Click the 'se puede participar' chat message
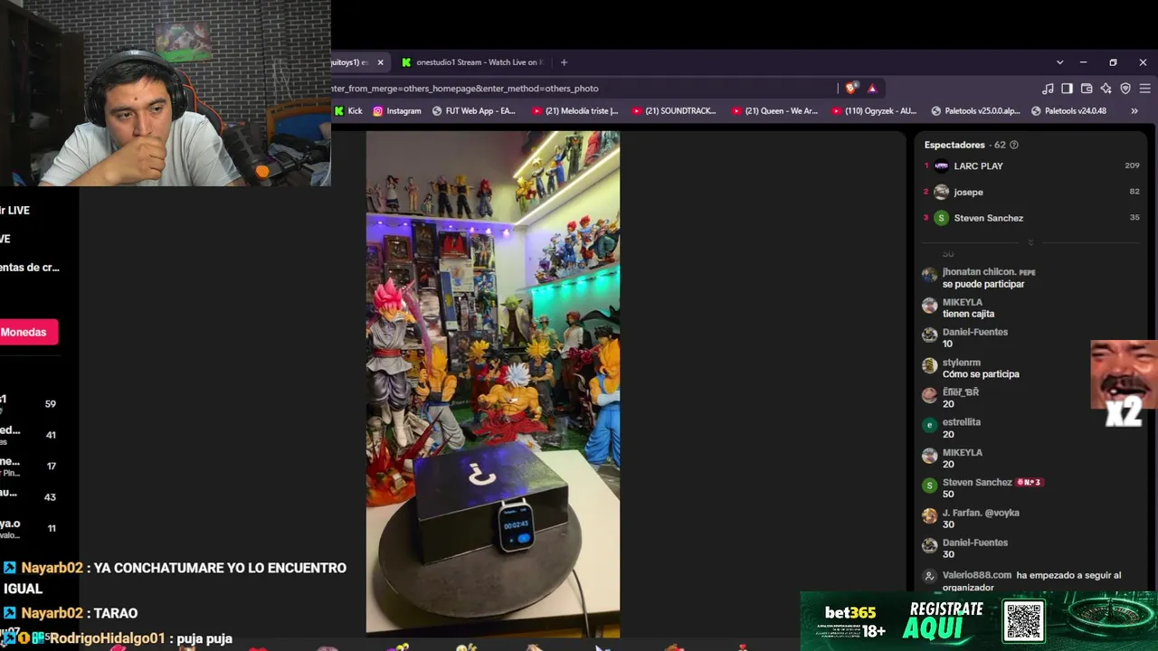Image resolution: width=1158 pixels, height=651 pixels. (983, 284)
